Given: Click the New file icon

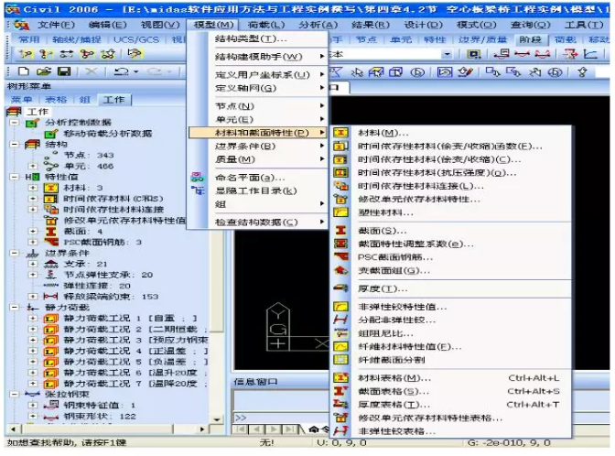Looking at the screenshot, I should [x=24, y=71].
